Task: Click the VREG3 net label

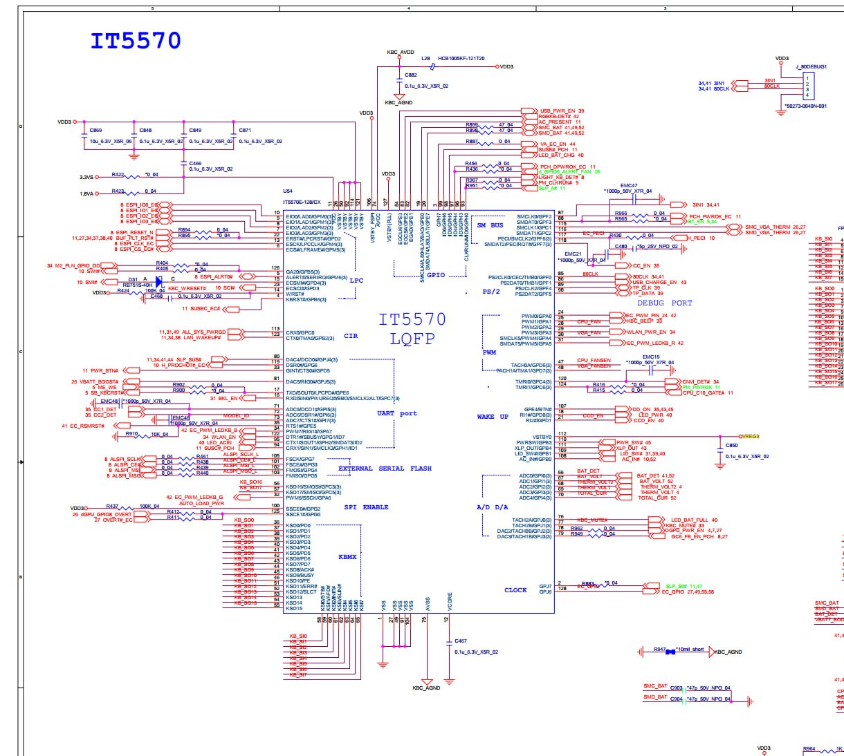Action: click(750, 437)
